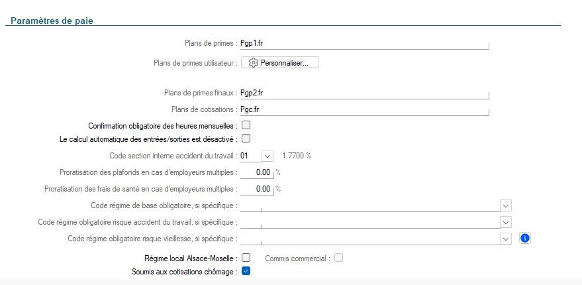Focus the Plans de primes finaux field
582x285 pixels.
point(364,93)
